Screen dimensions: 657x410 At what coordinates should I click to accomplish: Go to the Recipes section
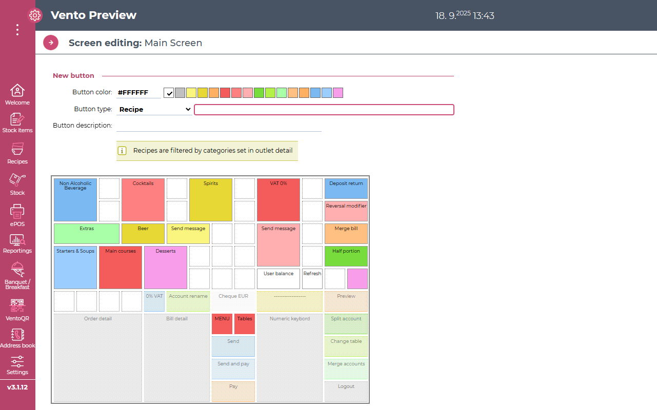pyautogui.click(x=17, y=154)
